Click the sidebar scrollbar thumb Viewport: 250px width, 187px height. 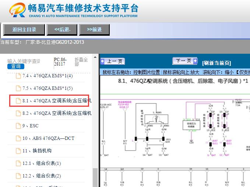pos(95,177)
